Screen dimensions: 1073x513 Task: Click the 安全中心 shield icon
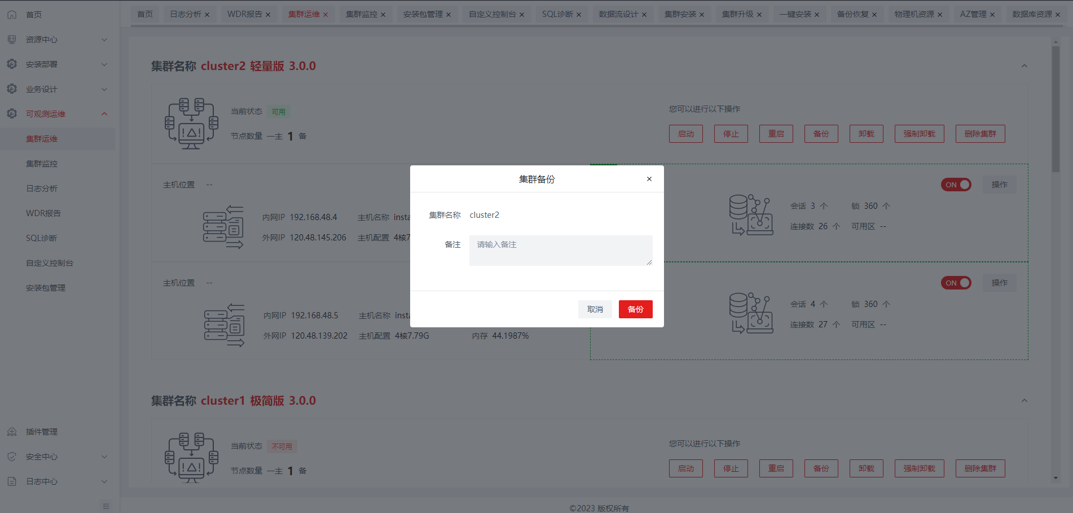pyautogui.click(x=12, y=457)
